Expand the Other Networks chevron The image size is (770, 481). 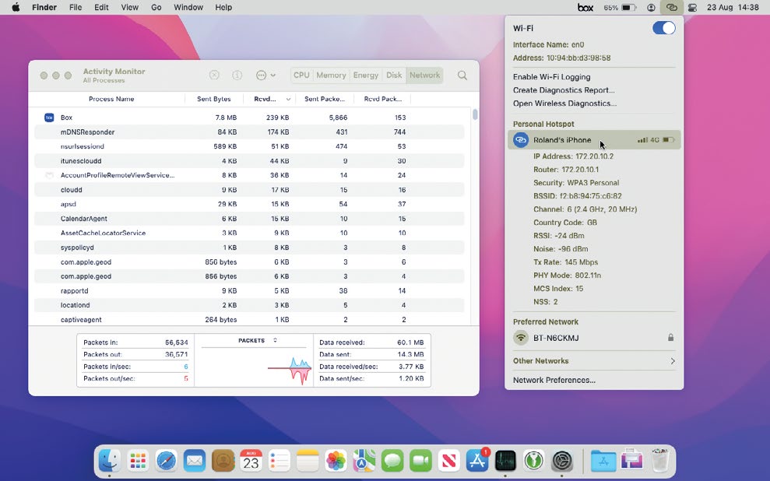click(x=672, y=361)
